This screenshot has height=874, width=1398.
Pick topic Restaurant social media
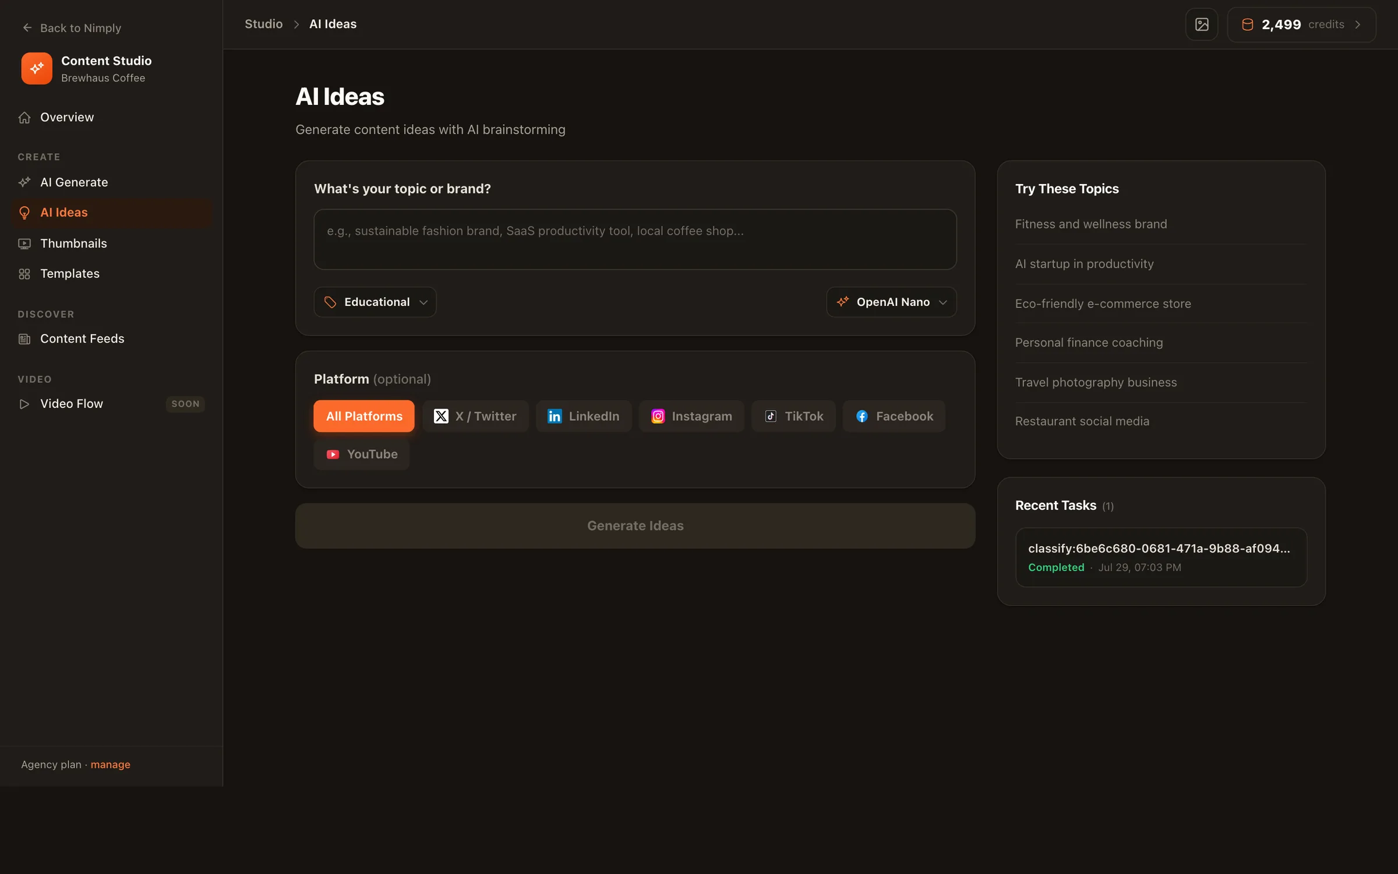pyautogui.click(x=1082, y=421)
